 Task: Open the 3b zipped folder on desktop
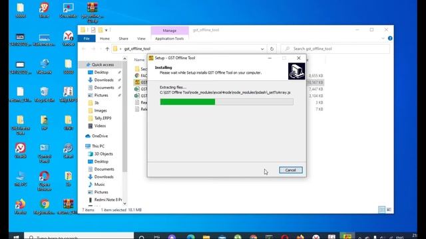68,179
